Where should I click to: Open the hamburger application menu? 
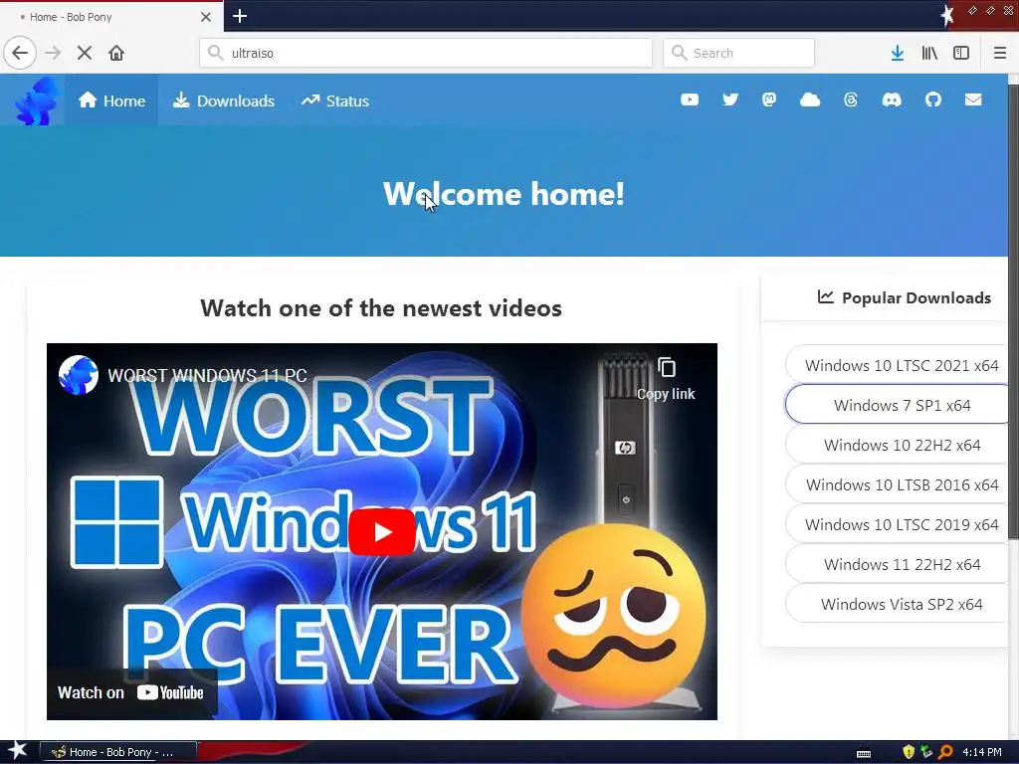1000,53
